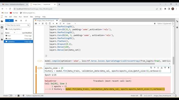Move active cell up
The image size is (179, 100).
click(155, 68)
